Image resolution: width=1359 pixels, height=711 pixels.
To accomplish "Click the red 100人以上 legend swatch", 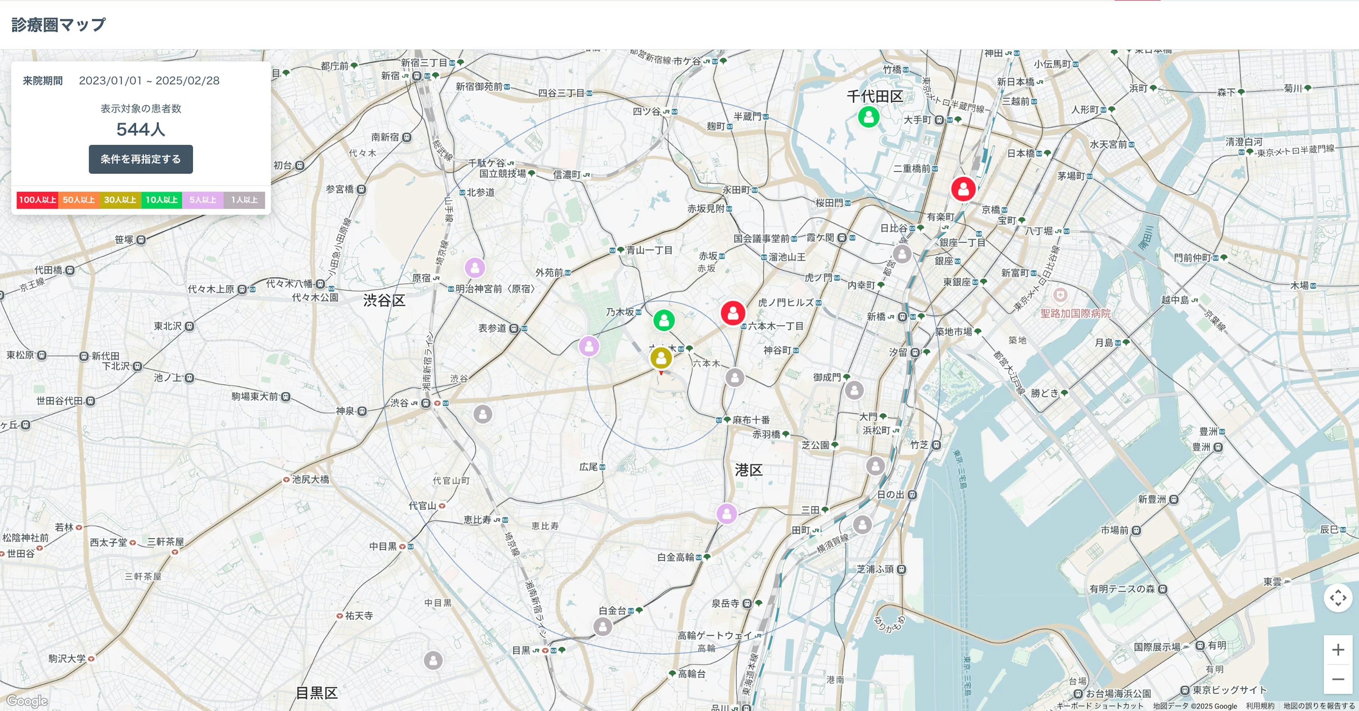I will click(x=37, y=200).
